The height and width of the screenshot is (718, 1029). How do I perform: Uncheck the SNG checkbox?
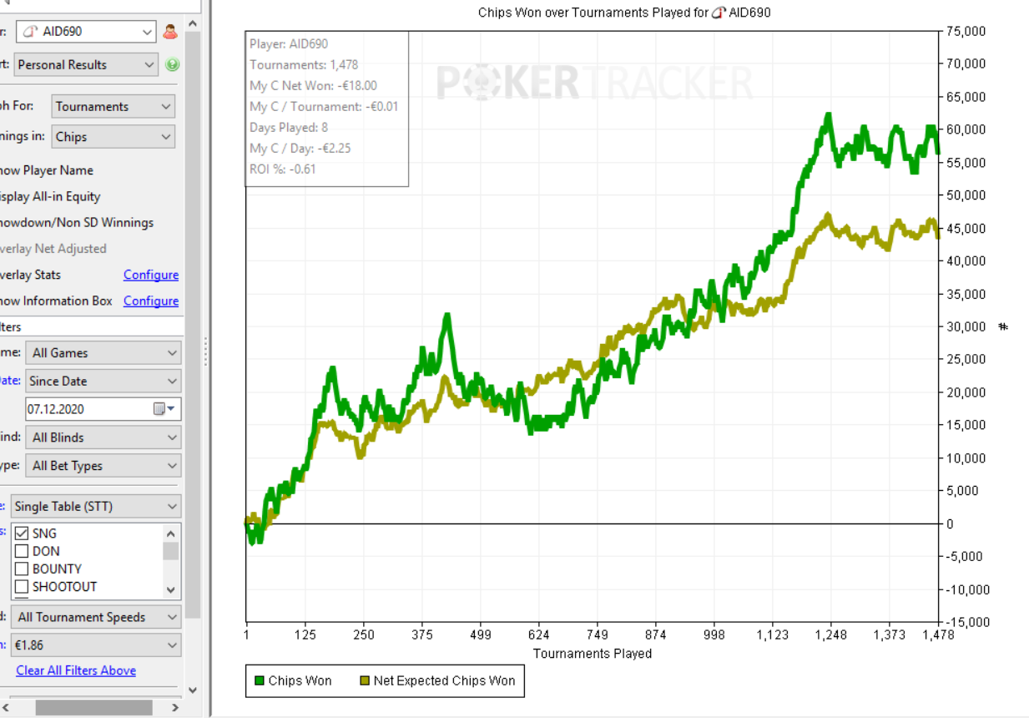[23, 533]
